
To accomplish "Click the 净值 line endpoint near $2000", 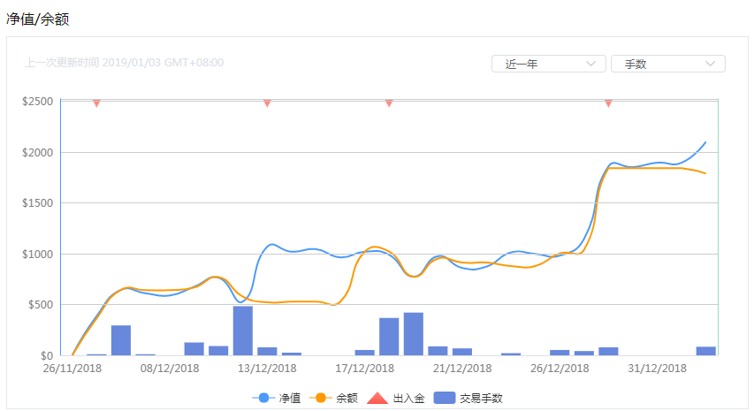I will coord(705,142).
